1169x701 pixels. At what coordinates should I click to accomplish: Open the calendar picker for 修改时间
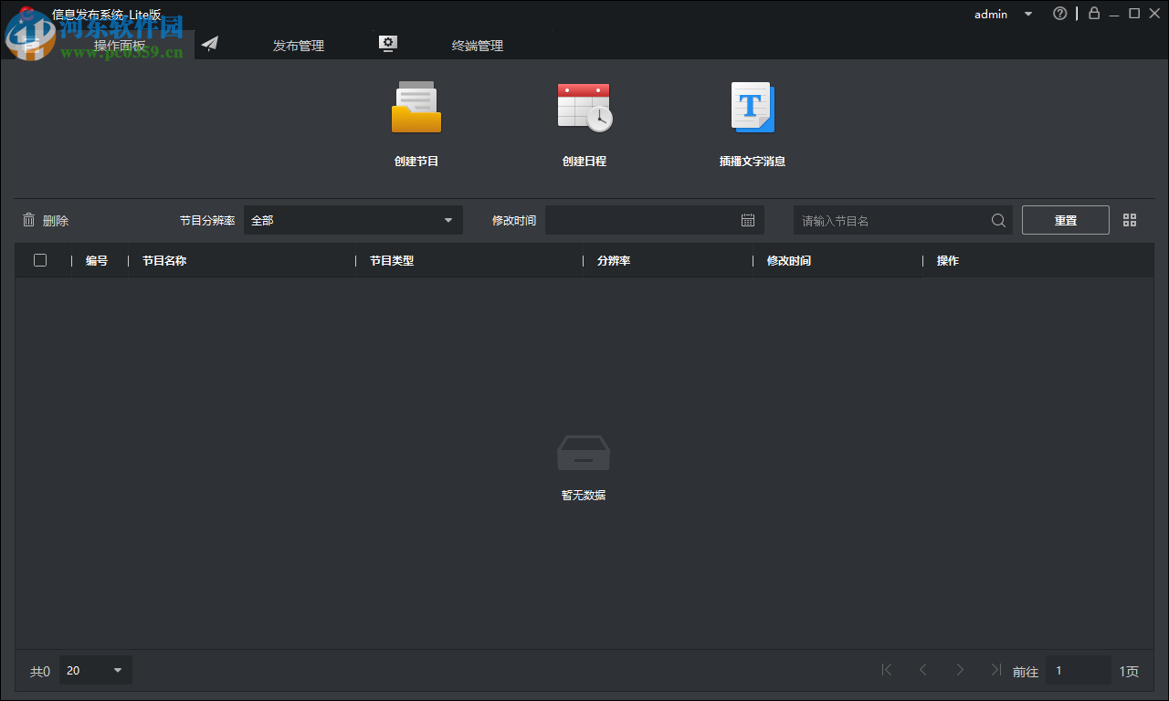tap(747, 220)
